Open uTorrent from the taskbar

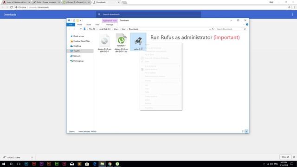pos(117,164)
